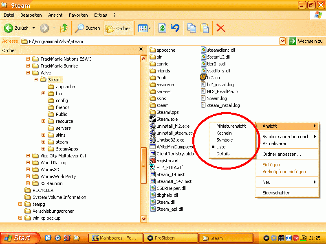Open the Favoriten menu
Image resolution: width=326 pixels, height=244 pixels.
click(x=78, y=15)
